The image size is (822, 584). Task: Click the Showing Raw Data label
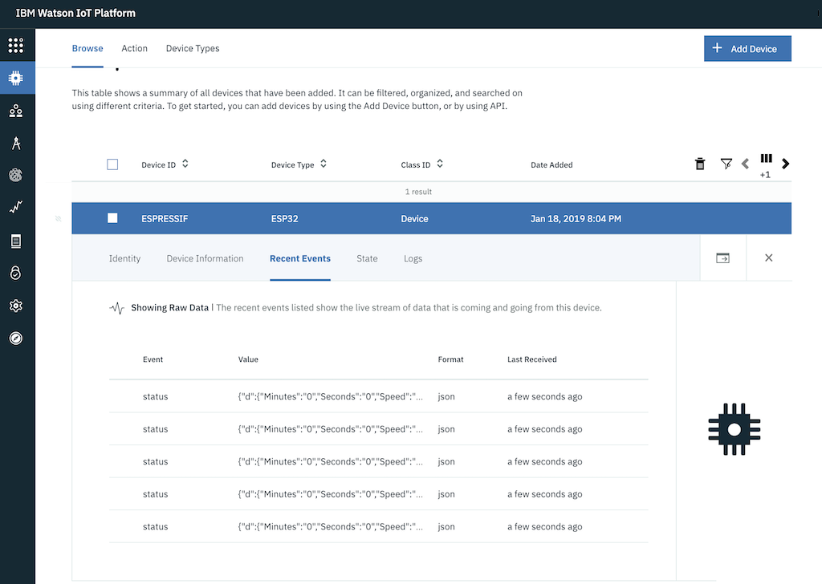pyautogui.click(x=170, y=308)
